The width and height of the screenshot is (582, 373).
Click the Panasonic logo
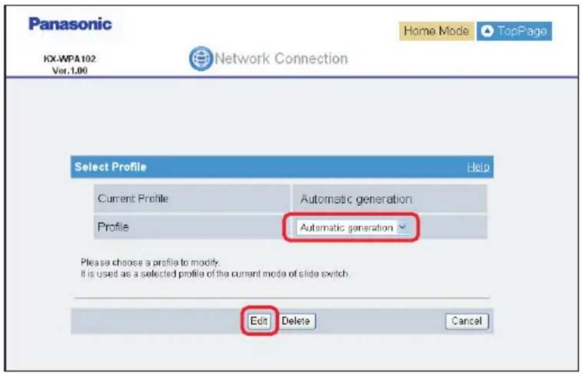tap(70, 24)
